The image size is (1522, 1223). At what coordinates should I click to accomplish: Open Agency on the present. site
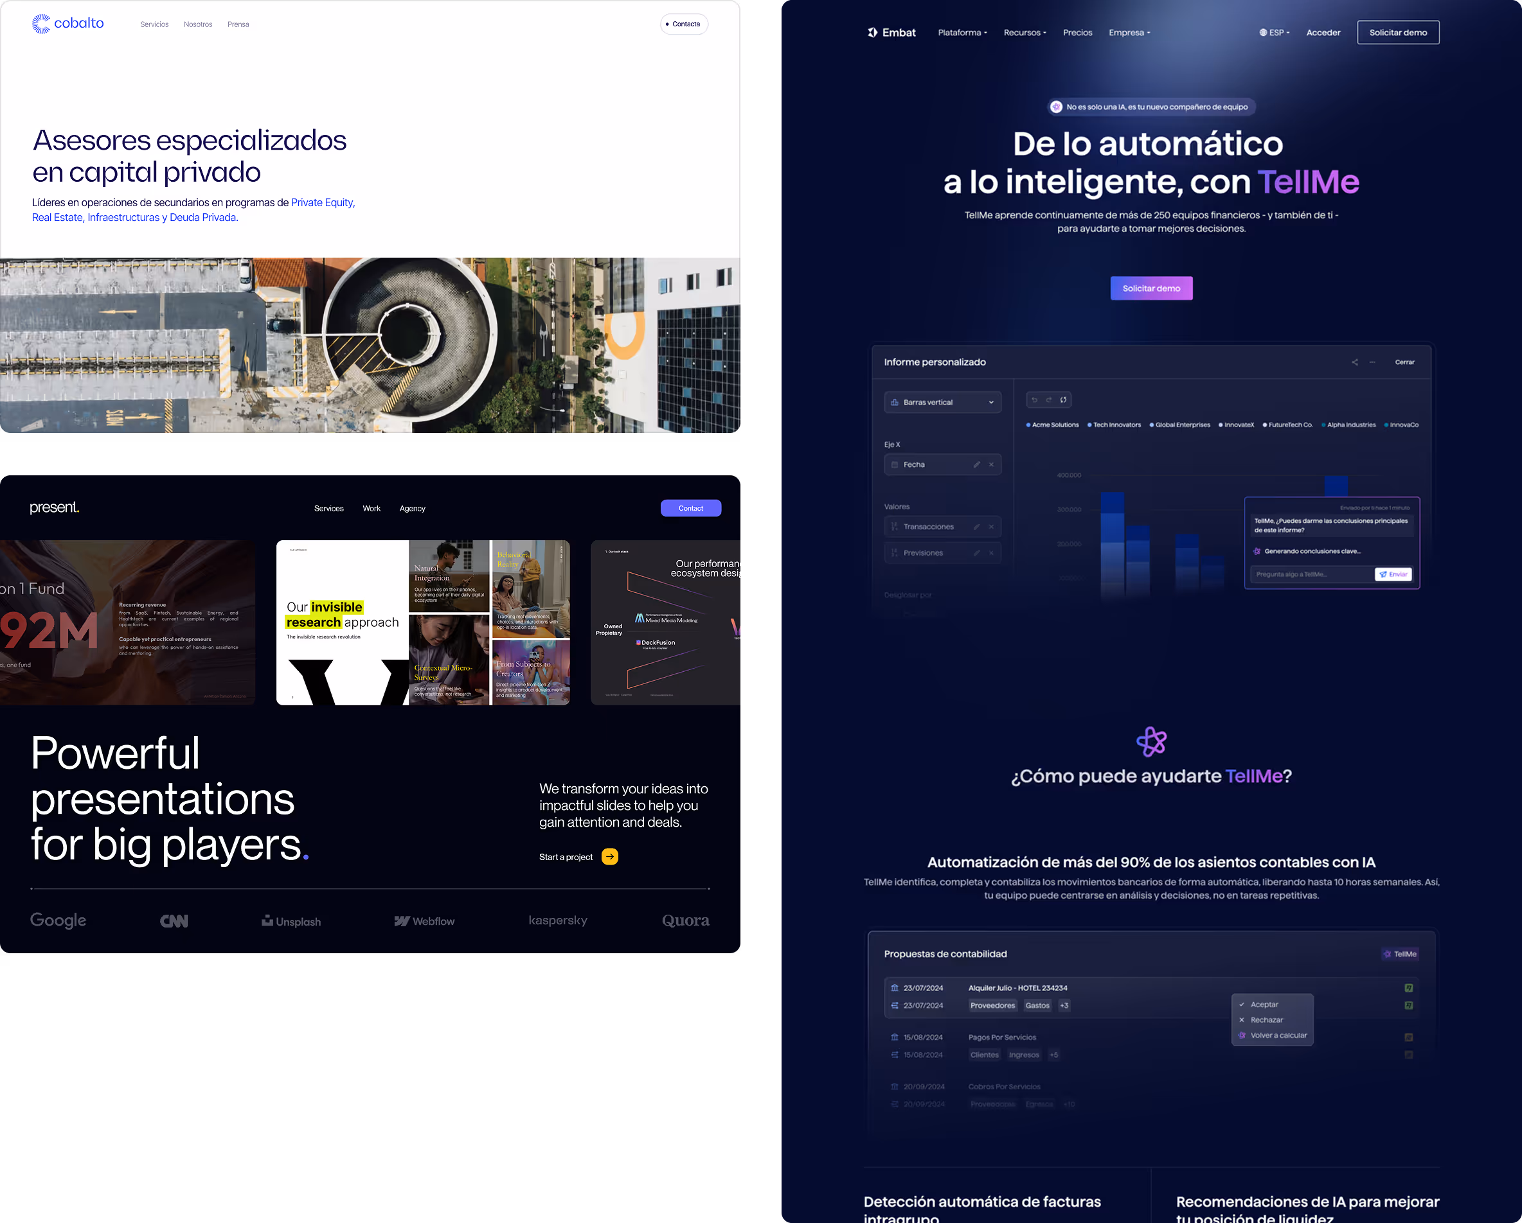pos(412,509)
